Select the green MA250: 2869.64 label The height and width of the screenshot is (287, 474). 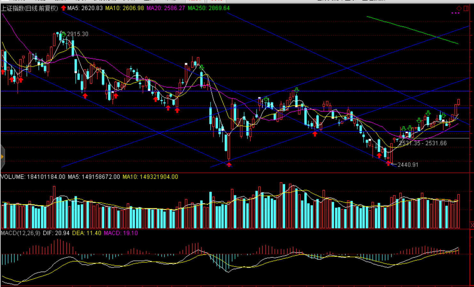tap(209, 8)
